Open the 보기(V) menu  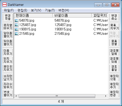pos(36,10)
